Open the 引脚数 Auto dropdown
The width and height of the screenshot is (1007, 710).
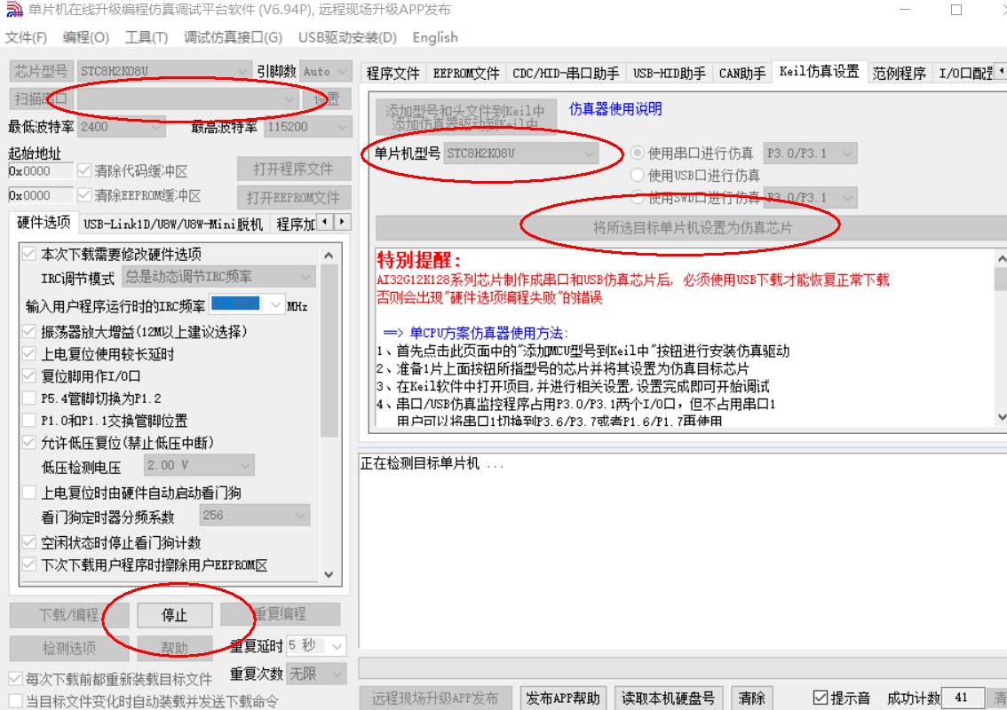tap(326, 71)
